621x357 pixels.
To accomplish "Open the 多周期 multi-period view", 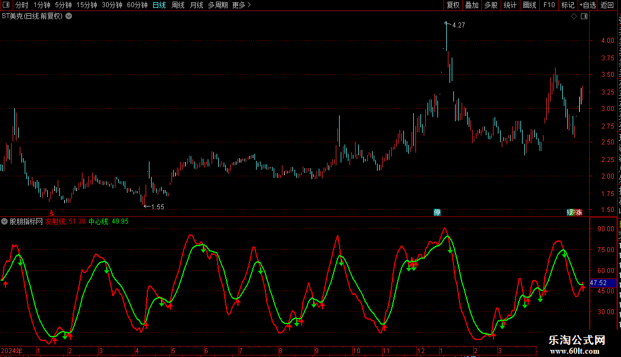I will click(x=218, y=5).
